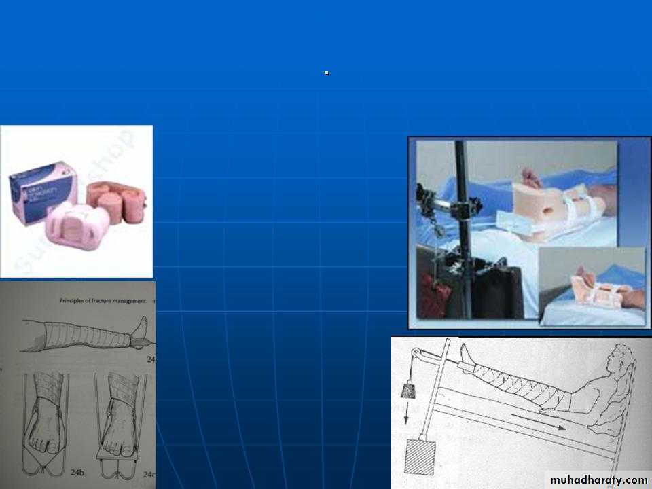Click the small white dot title placeholder
The image size is (652, 489).
click(327, 73)
